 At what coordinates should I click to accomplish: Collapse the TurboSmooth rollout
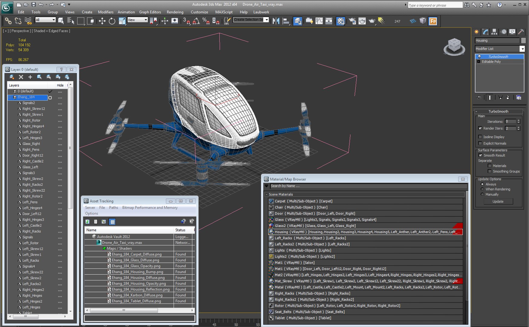[476, 111]
